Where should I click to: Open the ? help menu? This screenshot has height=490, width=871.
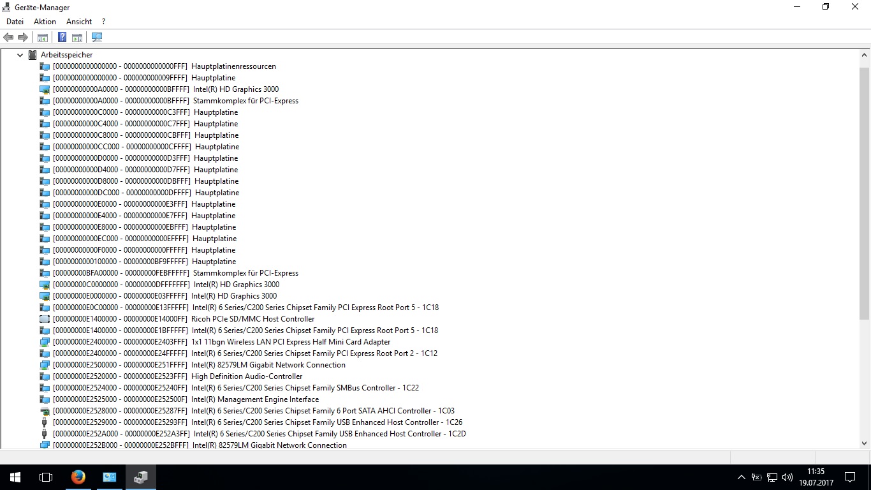coord(103,22)
